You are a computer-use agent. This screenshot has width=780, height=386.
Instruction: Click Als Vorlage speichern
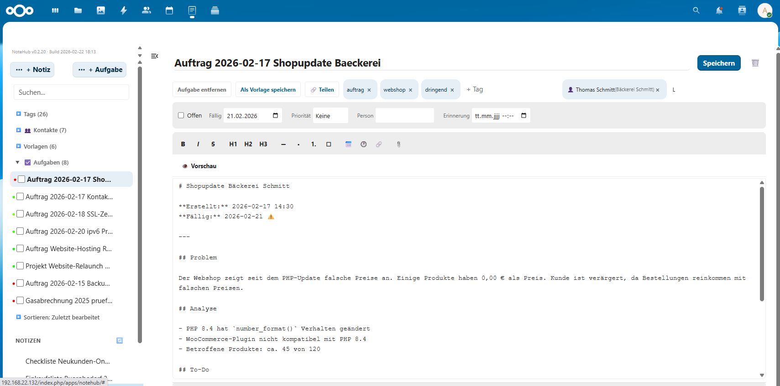click(x=268, y=90)
